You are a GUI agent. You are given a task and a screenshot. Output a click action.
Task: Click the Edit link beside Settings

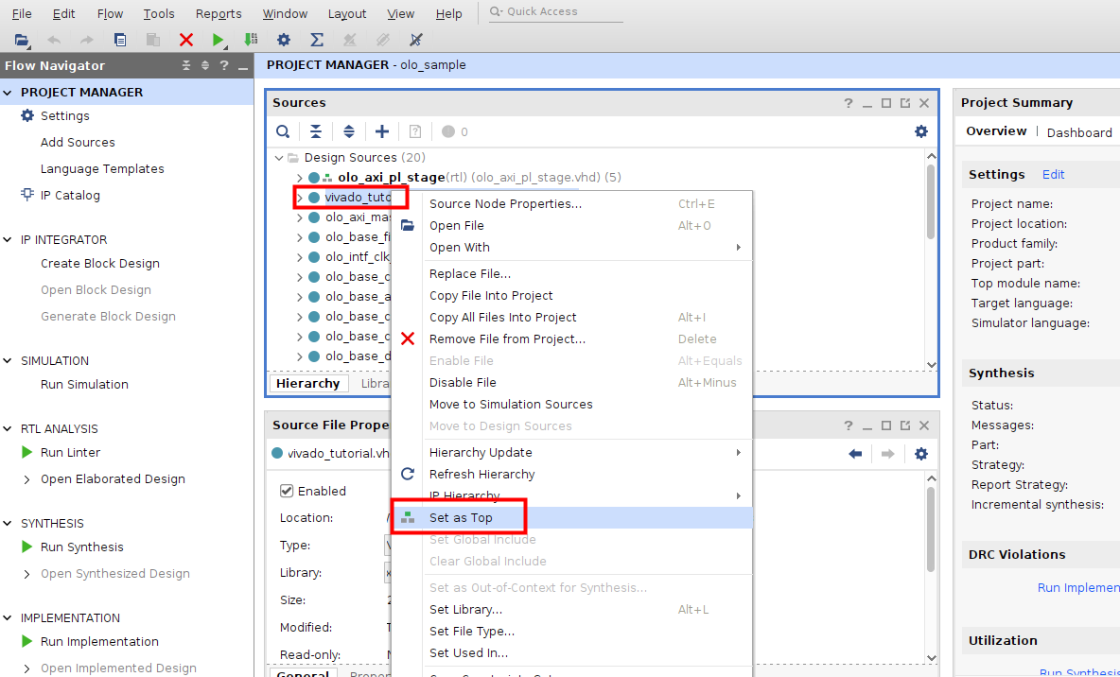click(1053, 174)
